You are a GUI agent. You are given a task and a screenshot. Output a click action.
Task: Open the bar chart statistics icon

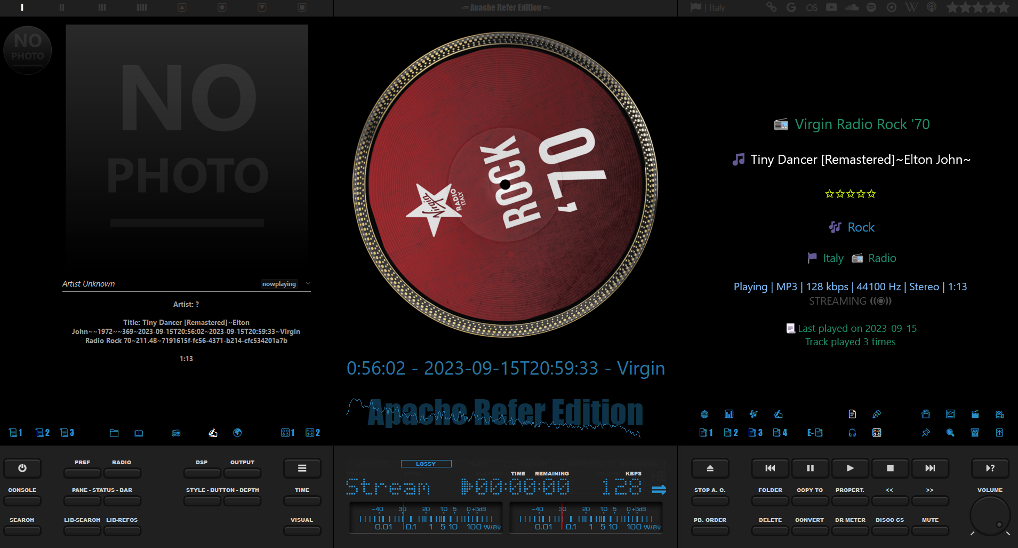729,414
